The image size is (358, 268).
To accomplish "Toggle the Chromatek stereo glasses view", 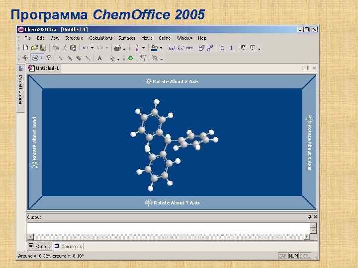I will (180, 48).
